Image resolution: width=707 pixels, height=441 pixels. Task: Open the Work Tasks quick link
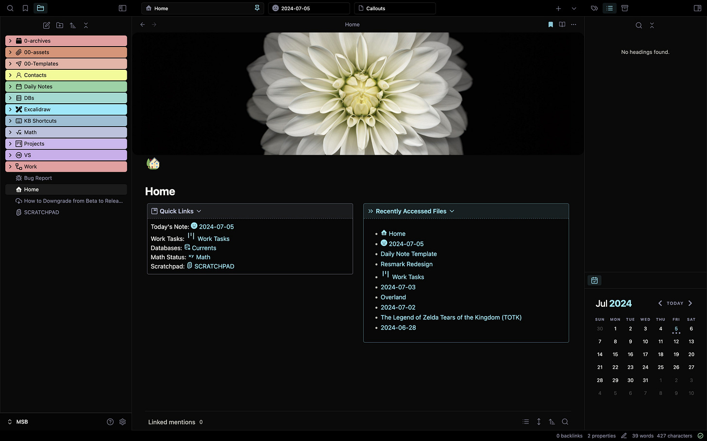(213, 238)
